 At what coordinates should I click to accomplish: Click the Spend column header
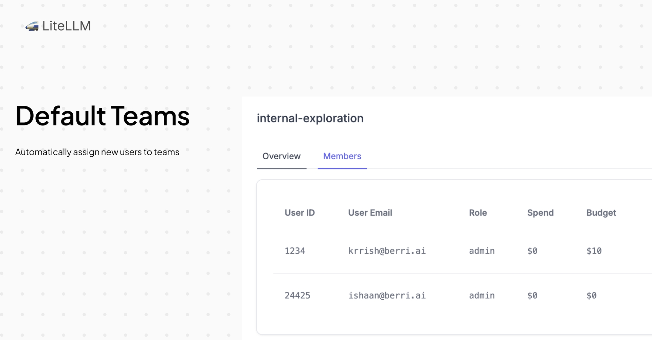tap(540, 213)
